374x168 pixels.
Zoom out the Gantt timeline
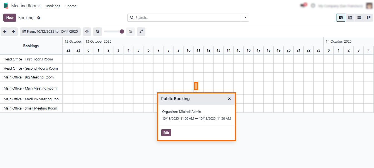(98, 32)
